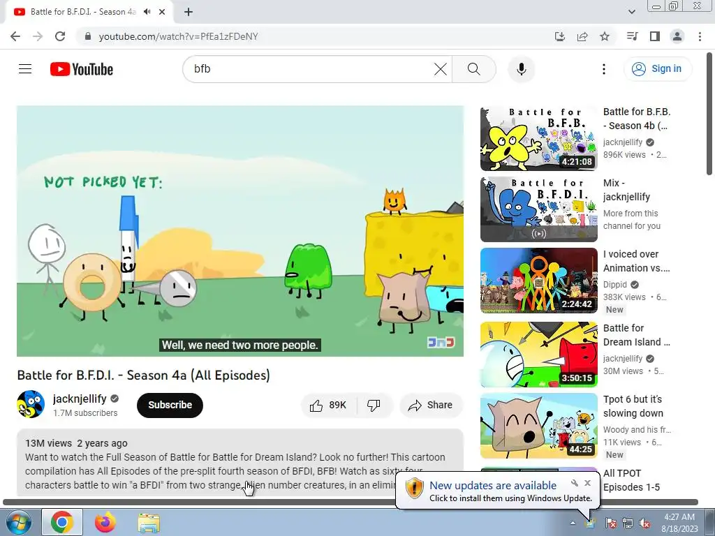
Task: Click the search magnifier button
Action: pyautogui.click(x=474, y=69)
